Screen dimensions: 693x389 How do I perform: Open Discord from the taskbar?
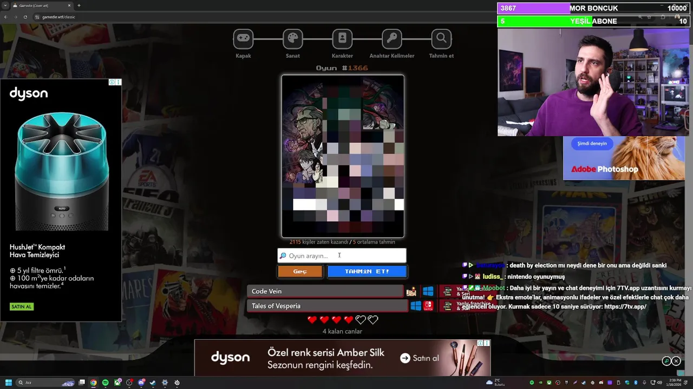tap(141, 383)
